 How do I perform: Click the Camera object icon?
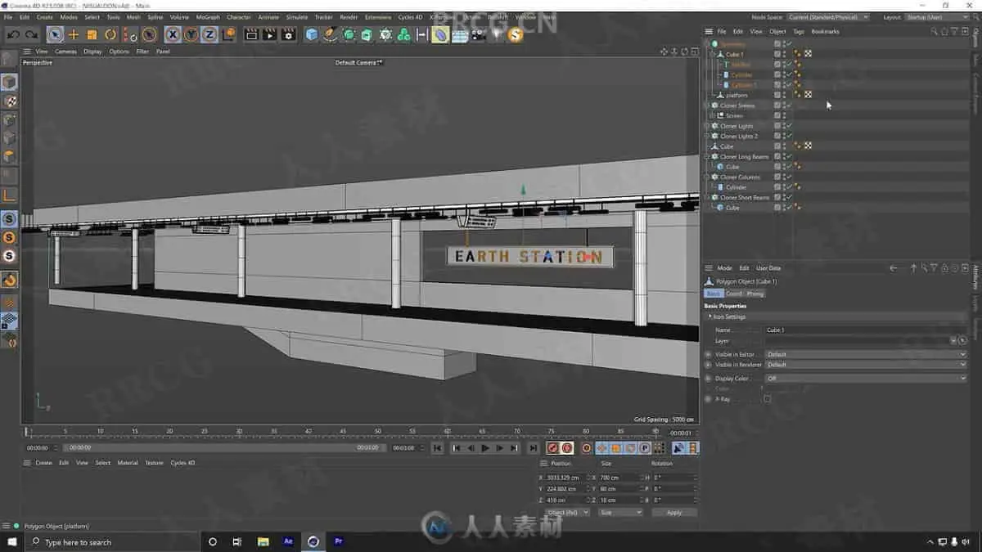(x=478, y=34)
